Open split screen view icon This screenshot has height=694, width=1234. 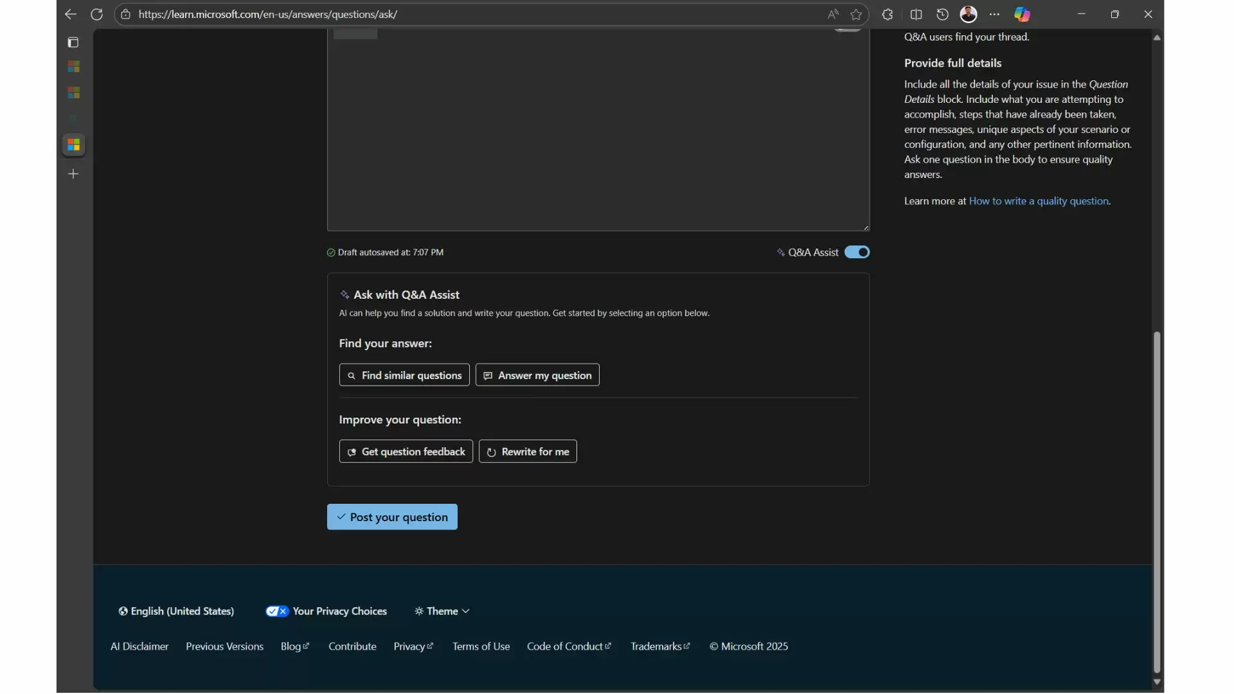pos(917,14)
